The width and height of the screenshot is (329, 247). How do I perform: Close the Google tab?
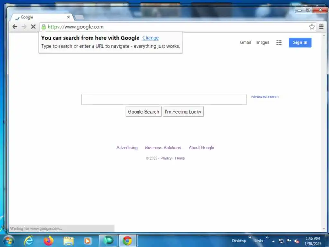click(68, 17)
